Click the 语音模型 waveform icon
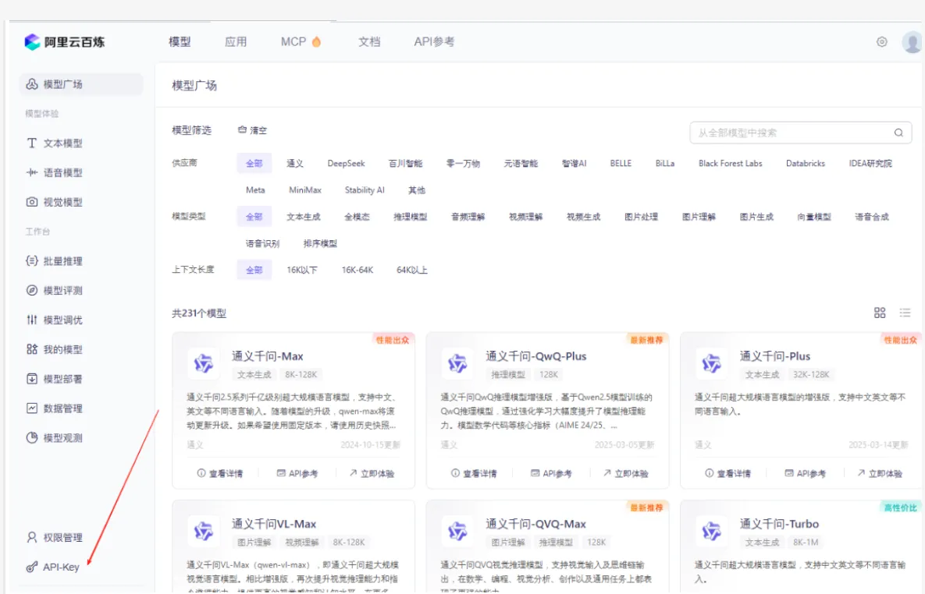925x594 pixels. pos(32,172)
